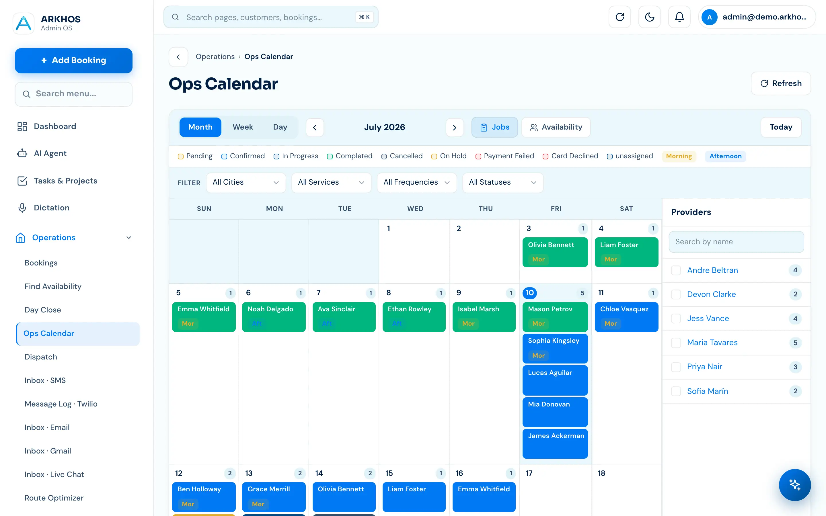Collapse the Operations menu chevron

tap(129, 238)
